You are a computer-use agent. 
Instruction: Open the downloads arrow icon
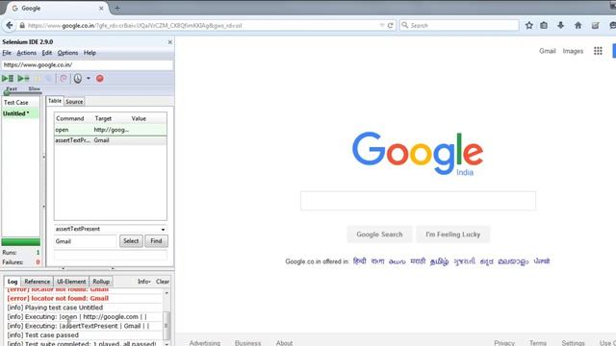pyautogui.click(x=560, y=26)
